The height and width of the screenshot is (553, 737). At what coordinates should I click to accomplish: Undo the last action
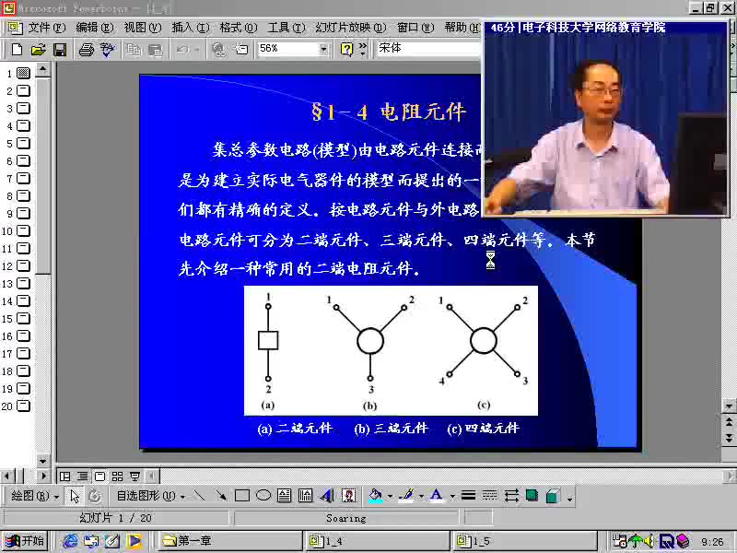click(x=181, y=49)
